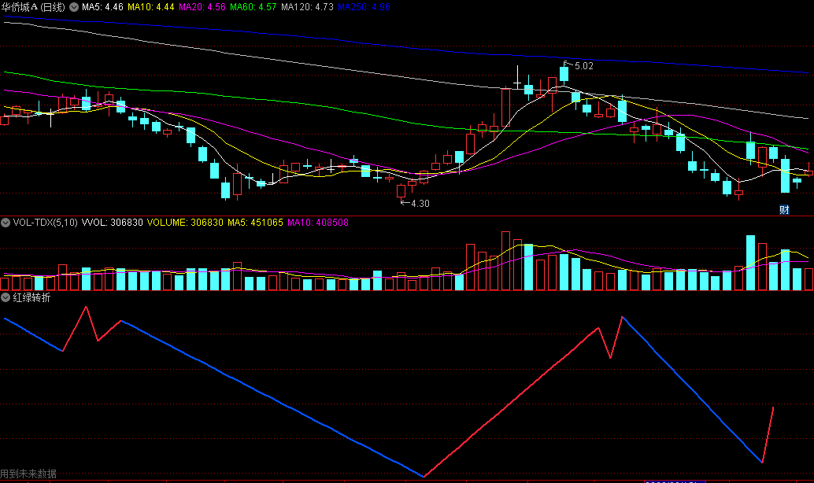Click the 财 financial marker icon
The height and width of the screenshot is (483, 814).
click(x=784, y=209)
